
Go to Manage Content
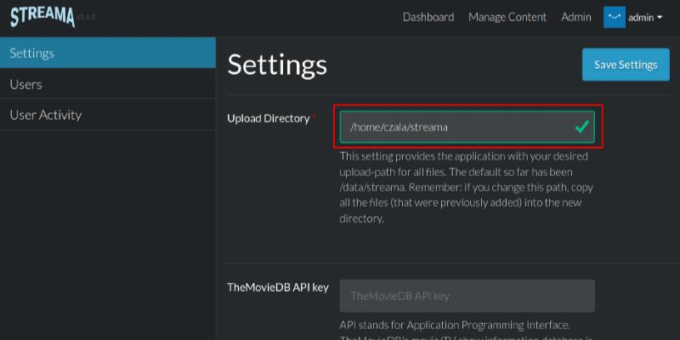coord(507,17)
